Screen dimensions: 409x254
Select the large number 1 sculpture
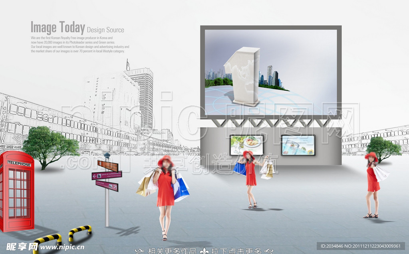click(242, 76)
